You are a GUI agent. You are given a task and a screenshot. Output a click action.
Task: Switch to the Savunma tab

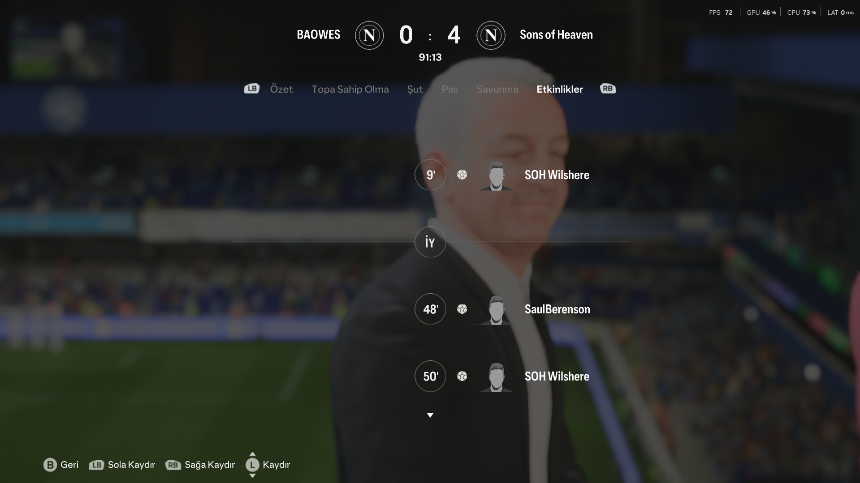(x=497, y=89)
